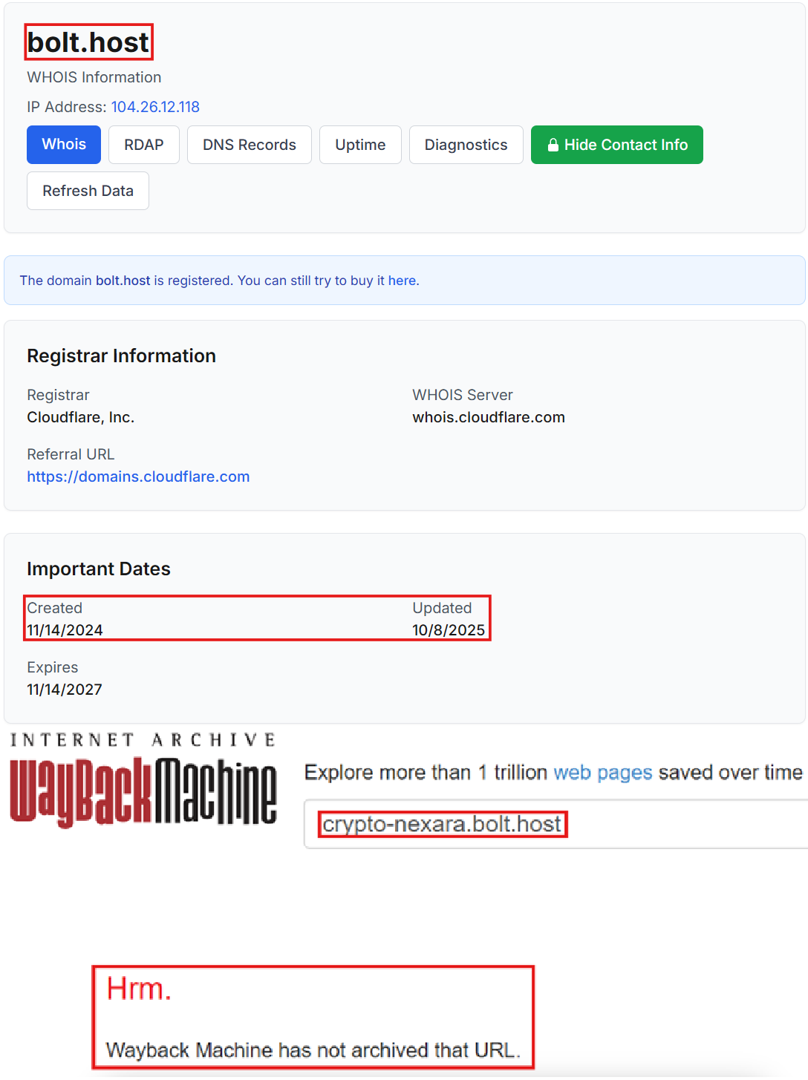Click the lock icon on Hide Contact Info
Viewport: 808px width, 1080px height.
[553, 145]
